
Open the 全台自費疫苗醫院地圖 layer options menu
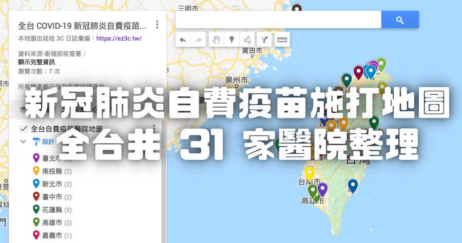pos(154,128)
